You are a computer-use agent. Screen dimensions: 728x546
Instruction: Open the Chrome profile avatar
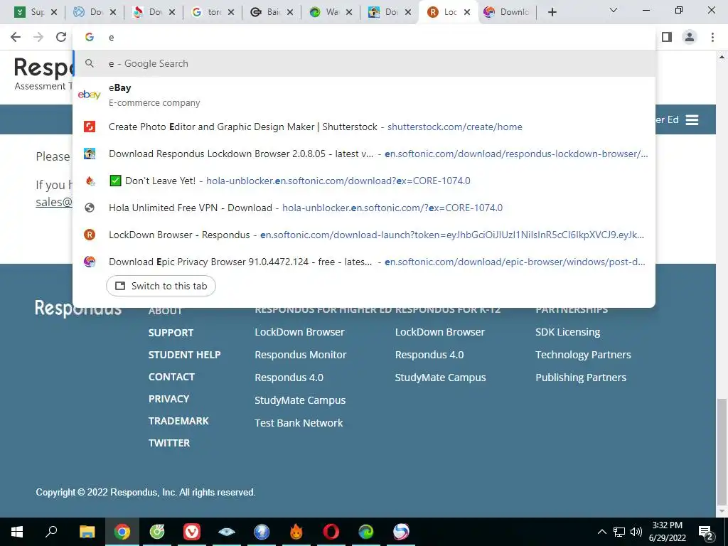[690, 37]
